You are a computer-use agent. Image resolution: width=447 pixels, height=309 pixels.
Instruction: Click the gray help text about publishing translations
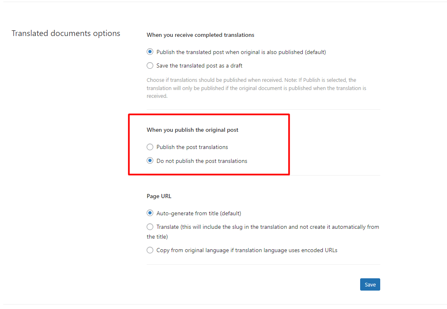tap(256, 88)
